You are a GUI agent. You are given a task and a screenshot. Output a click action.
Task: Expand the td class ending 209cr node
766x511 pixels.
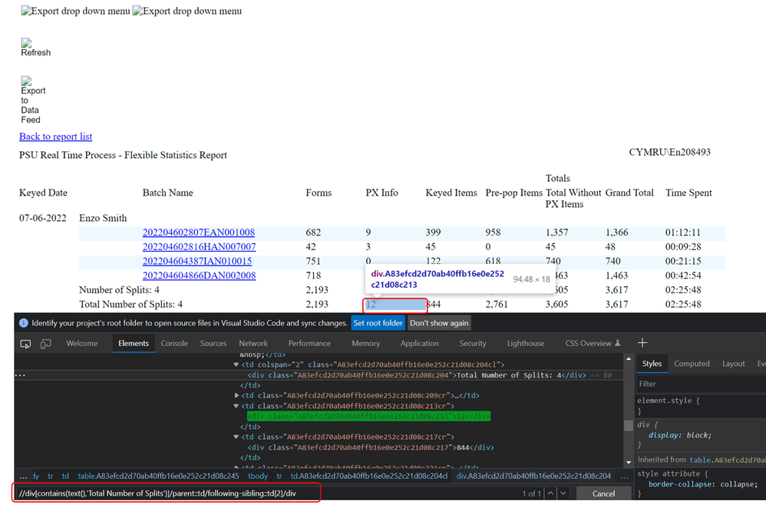[x=236, y=396]
